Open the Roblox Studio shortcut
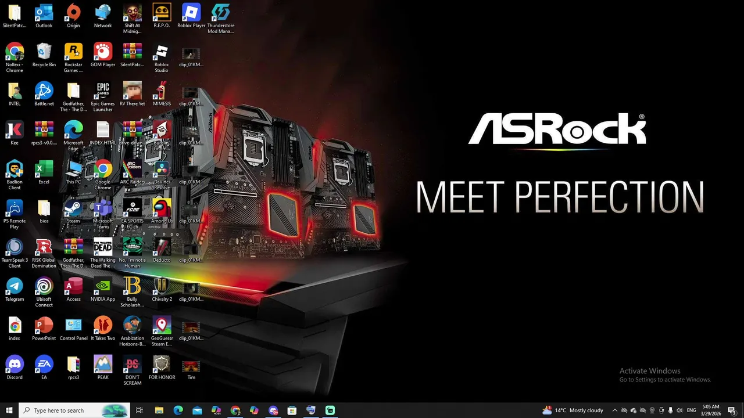 (162, 58)
